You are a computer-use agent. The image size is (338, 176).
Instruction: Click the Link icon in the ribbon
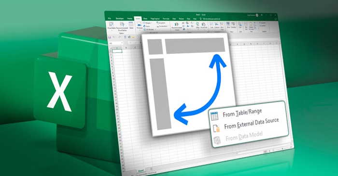tap(240, 24)
